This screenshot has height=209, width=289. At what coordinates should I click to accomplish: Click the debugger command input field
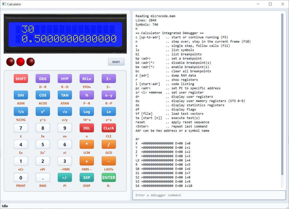209,195
